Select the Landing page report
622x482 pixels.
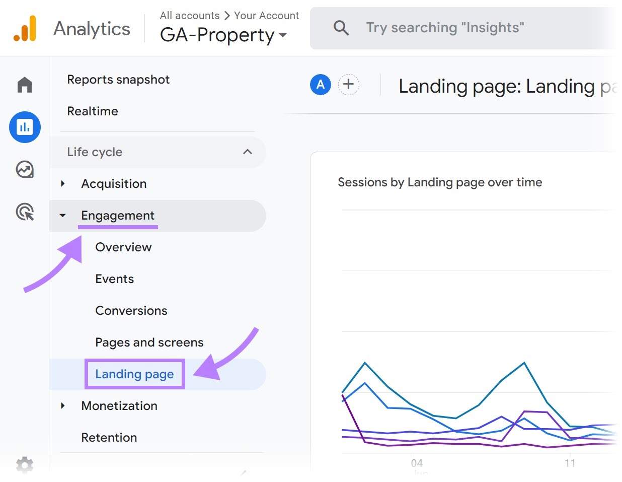pyautogui.click(x=134, y=374)
